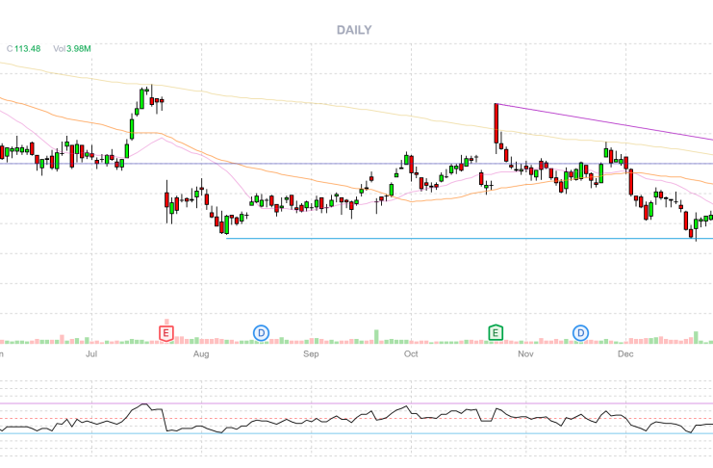Select the blue horizontal resistance line
Viewport: 713px width, 468px height.
pyautogui.click(x=289, y=164)
